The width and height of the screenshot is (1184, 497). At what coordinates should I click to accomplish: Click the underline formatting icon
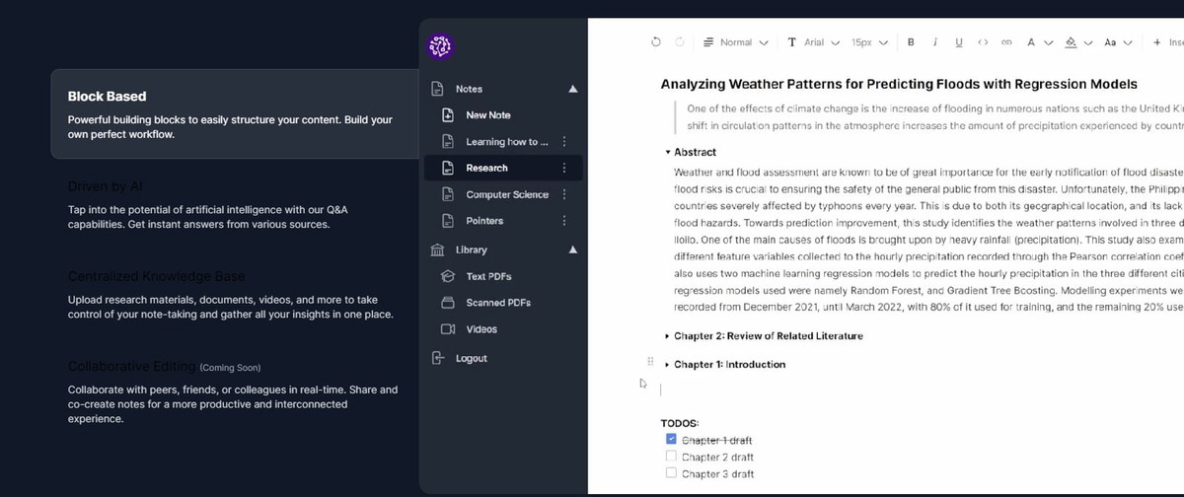959,42
